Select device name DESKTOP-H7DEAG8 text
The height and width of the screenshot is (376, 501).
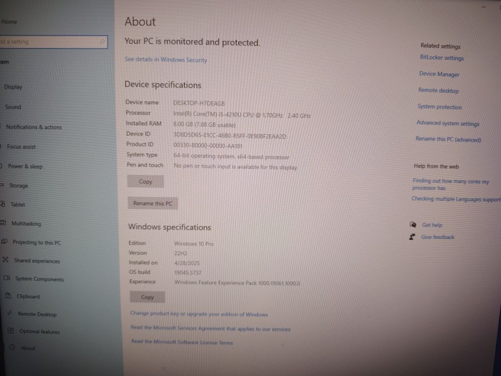(x=199, y=103)
